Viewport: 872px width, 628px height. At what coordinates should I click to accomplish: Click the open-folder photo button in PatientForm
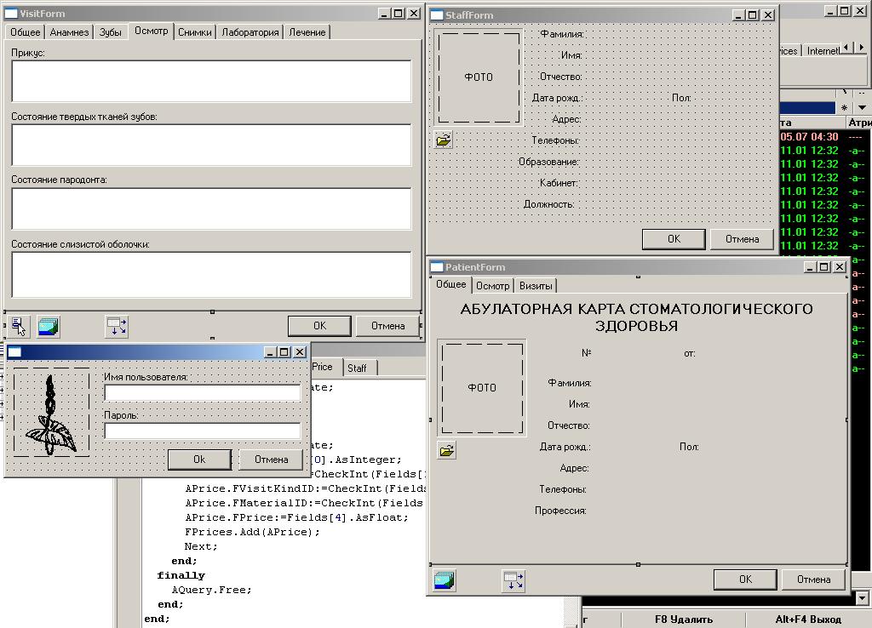coord(446,450)
